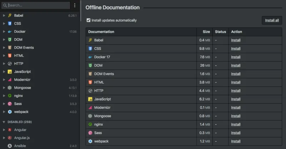286x149 pixels.
Task: Expand the Modernizr tree arrow
Action: pyautogui.click(x=4, y=80)
